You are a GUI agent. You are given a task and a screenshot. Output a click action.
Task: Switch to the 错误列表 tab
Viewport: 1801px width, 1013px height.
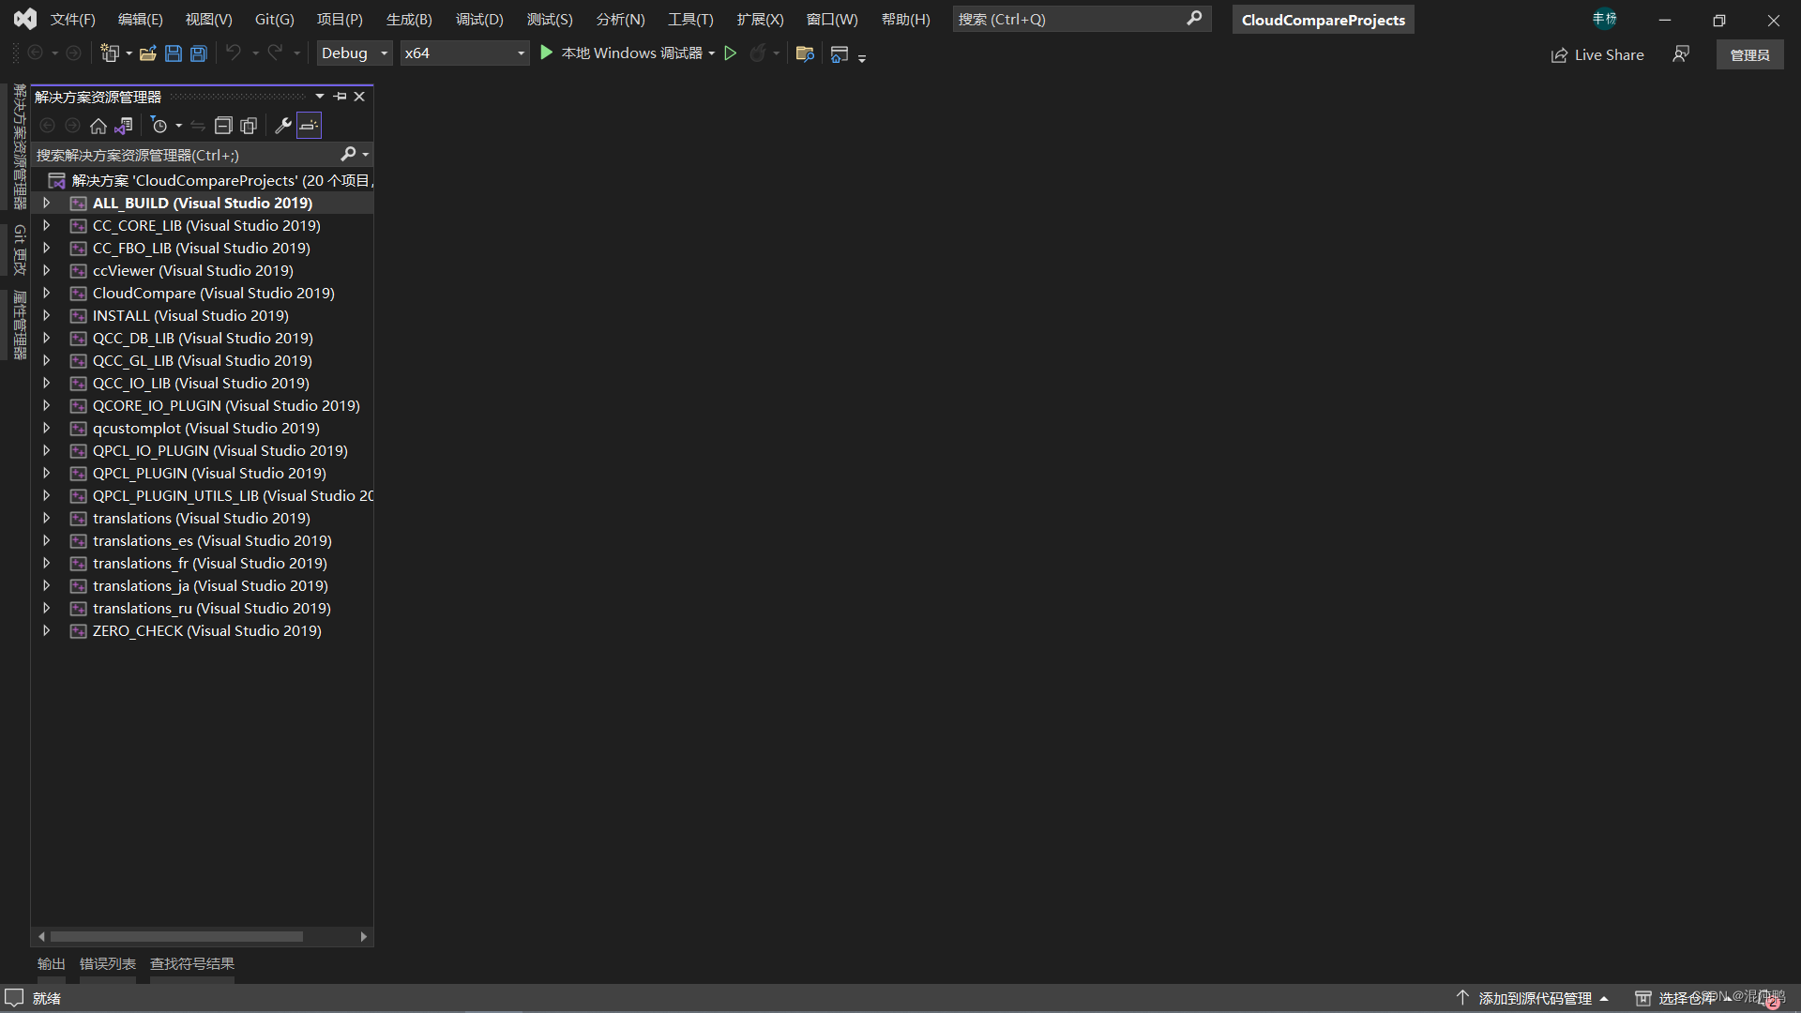coord(108,963)
